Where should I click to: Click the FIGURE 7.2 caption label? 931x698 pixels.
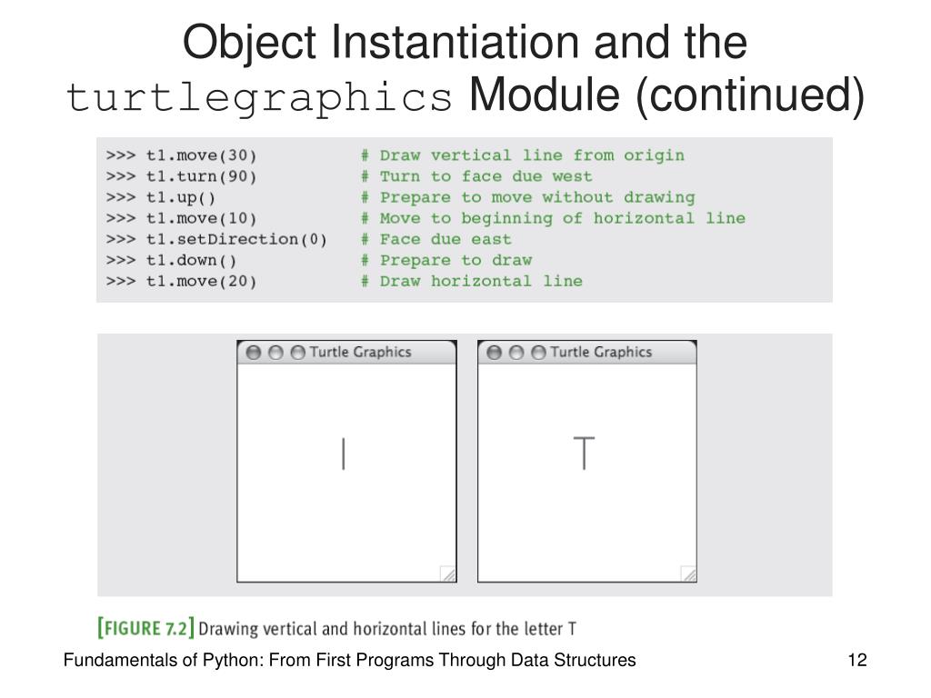pyautogui.click(x=146, y=628)
